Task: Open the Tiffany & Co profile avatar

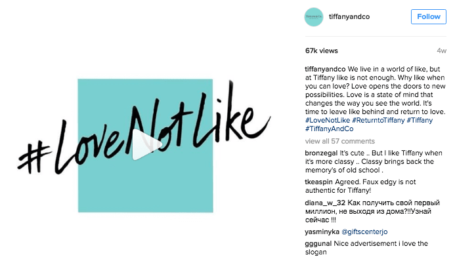Action: coord(314,17)
